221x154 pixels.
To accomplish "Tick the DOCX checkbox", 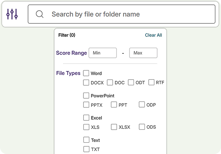I will [86, 82].
